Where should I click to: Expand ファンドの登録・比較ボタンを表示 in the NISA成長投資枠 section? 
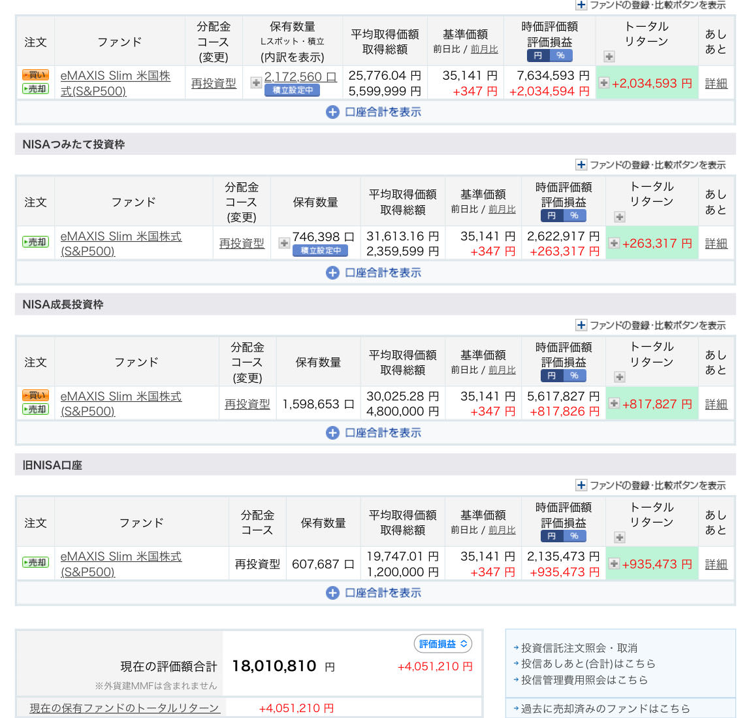(x=651, y=325)
